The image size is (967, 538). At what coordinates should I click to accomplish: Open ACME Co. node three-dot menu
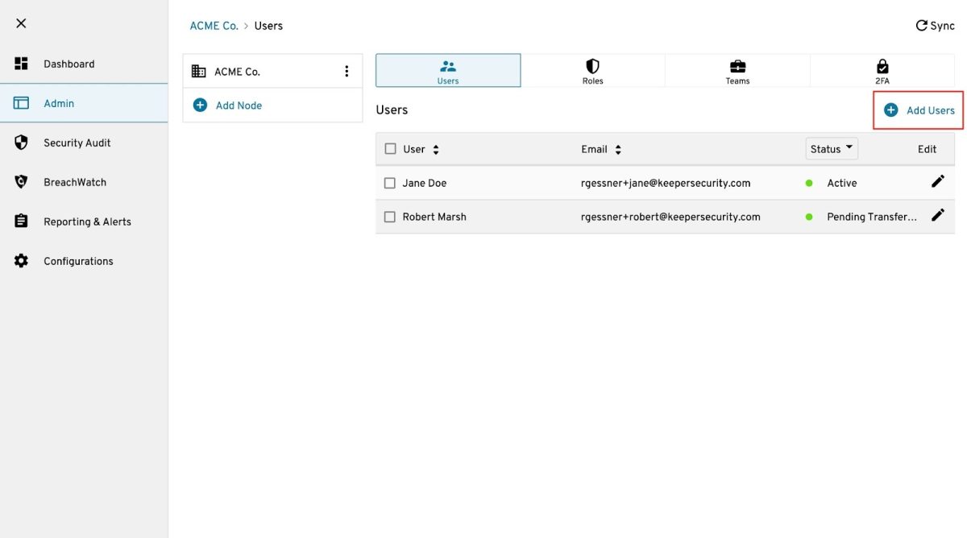point(347,72)
